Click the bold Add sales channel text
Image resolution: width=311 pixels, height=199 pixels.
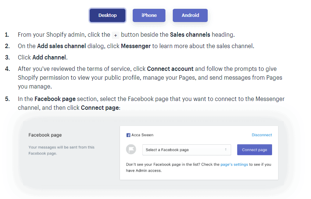click(x=61, y=46)
